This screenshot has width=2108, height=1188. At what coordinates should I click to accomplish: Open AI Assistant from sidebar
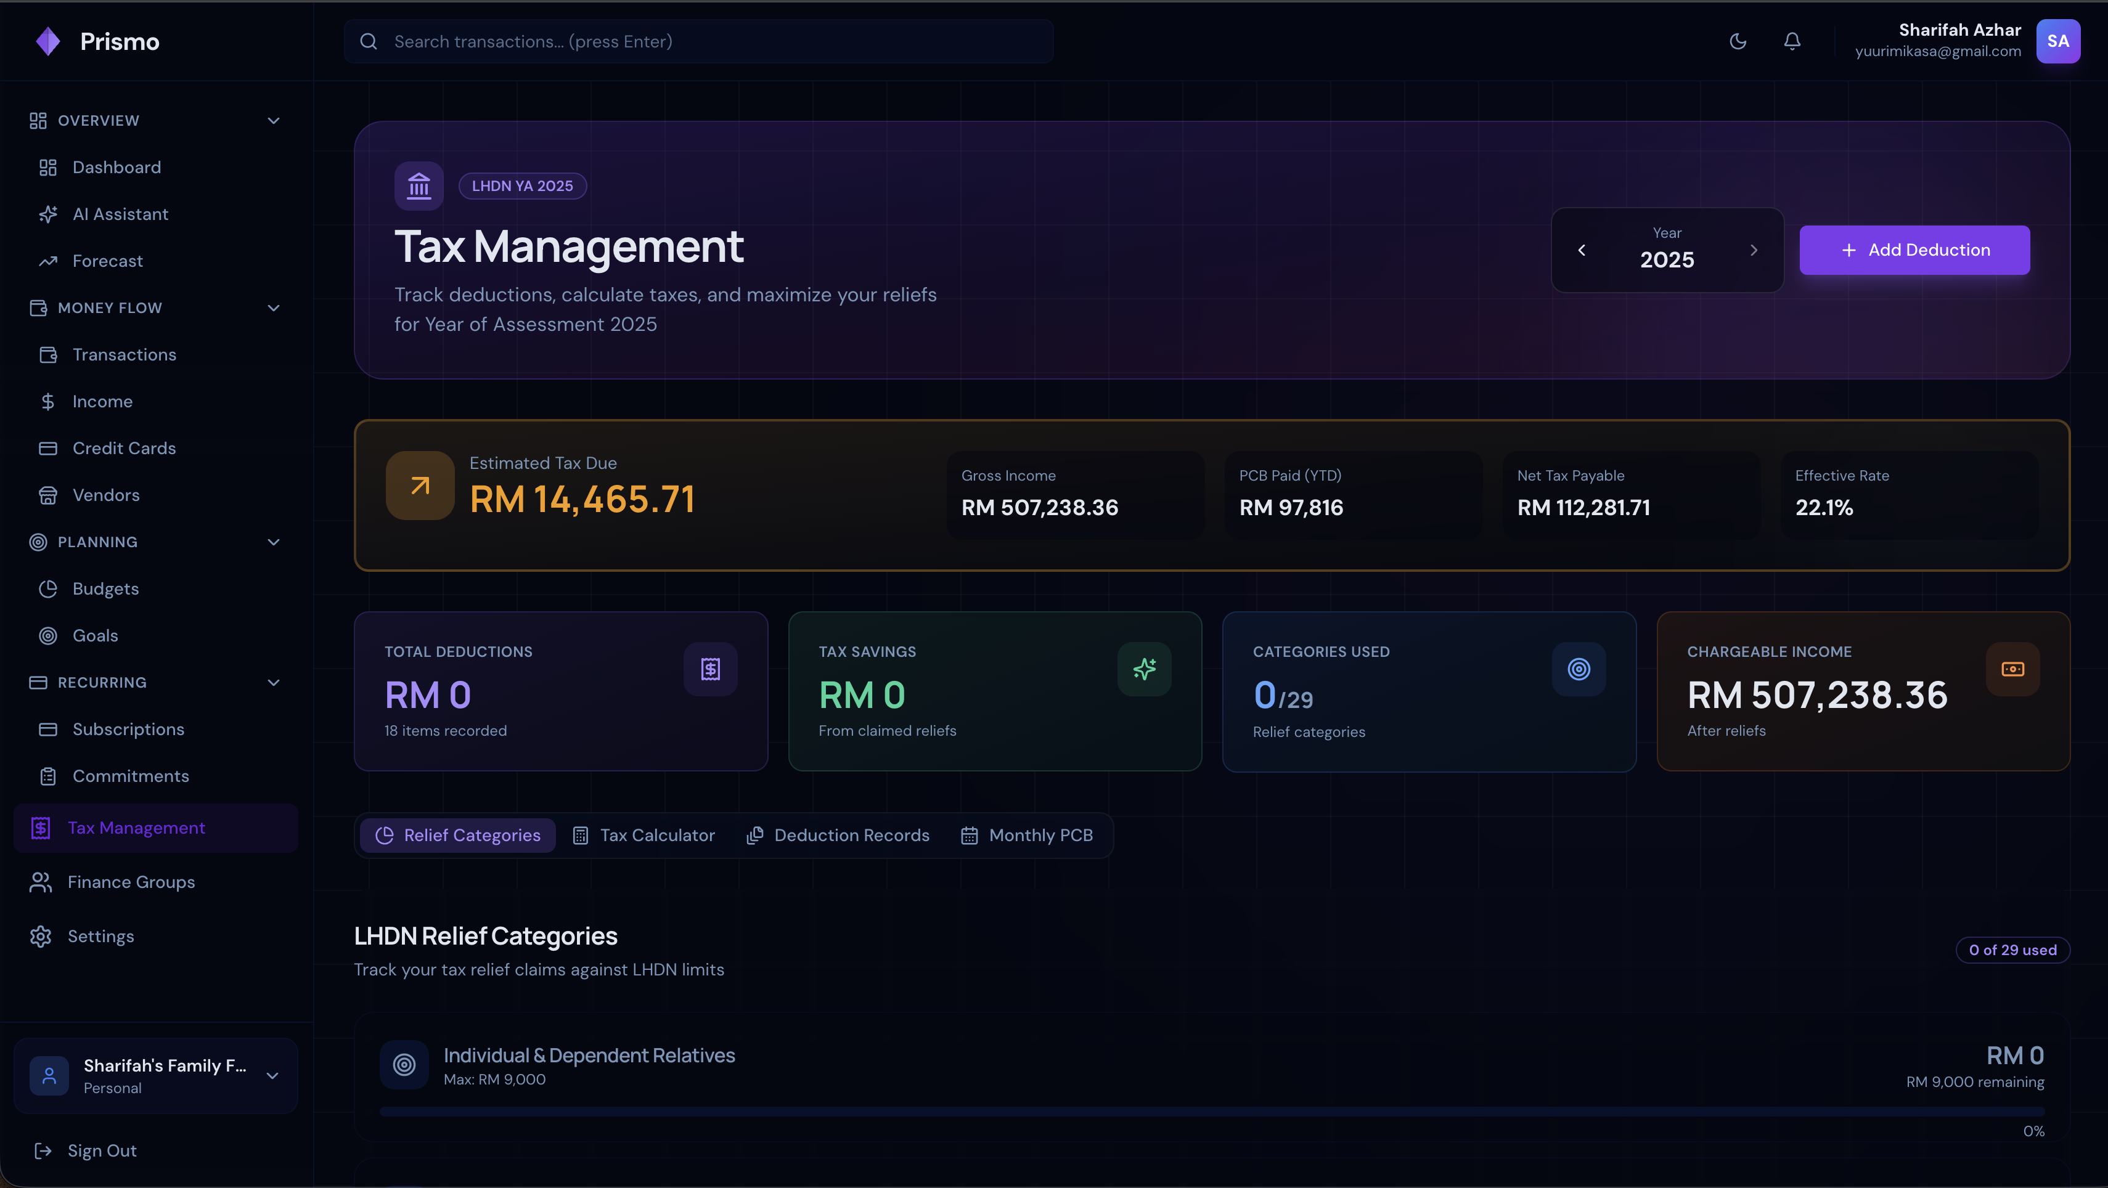pyautogui.click(x=120, y=214)
